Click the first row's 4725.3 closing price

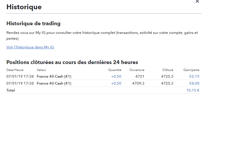point(167,76)
